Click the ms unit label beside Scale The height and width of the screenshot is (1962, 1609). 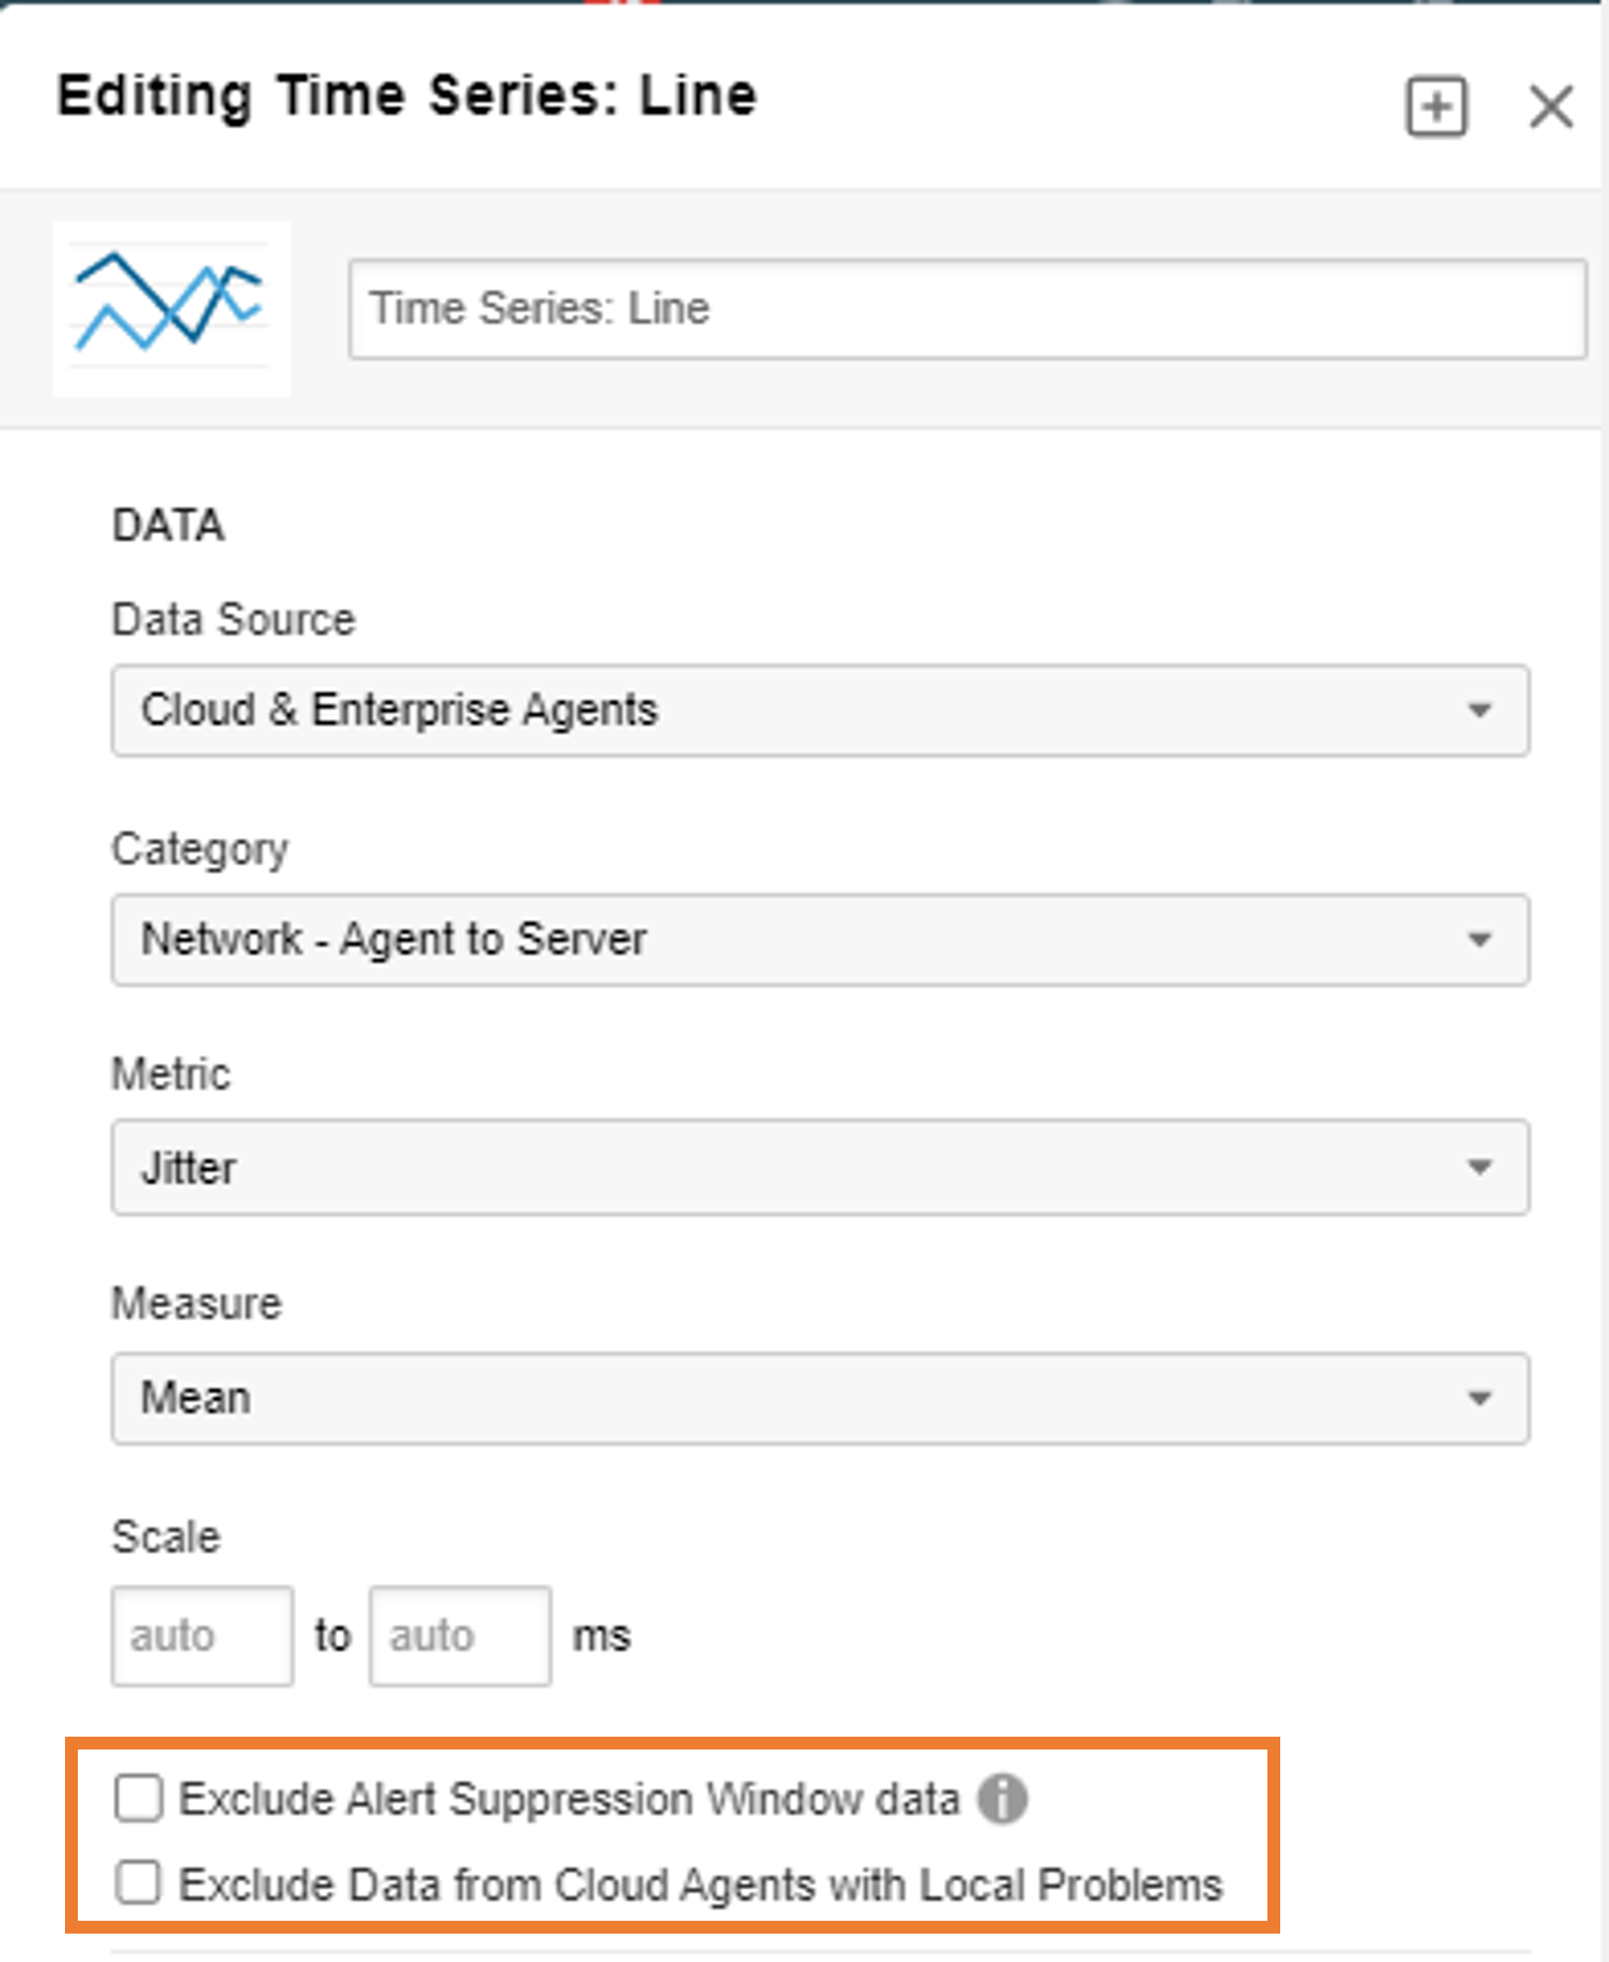tap(603, 1638)
